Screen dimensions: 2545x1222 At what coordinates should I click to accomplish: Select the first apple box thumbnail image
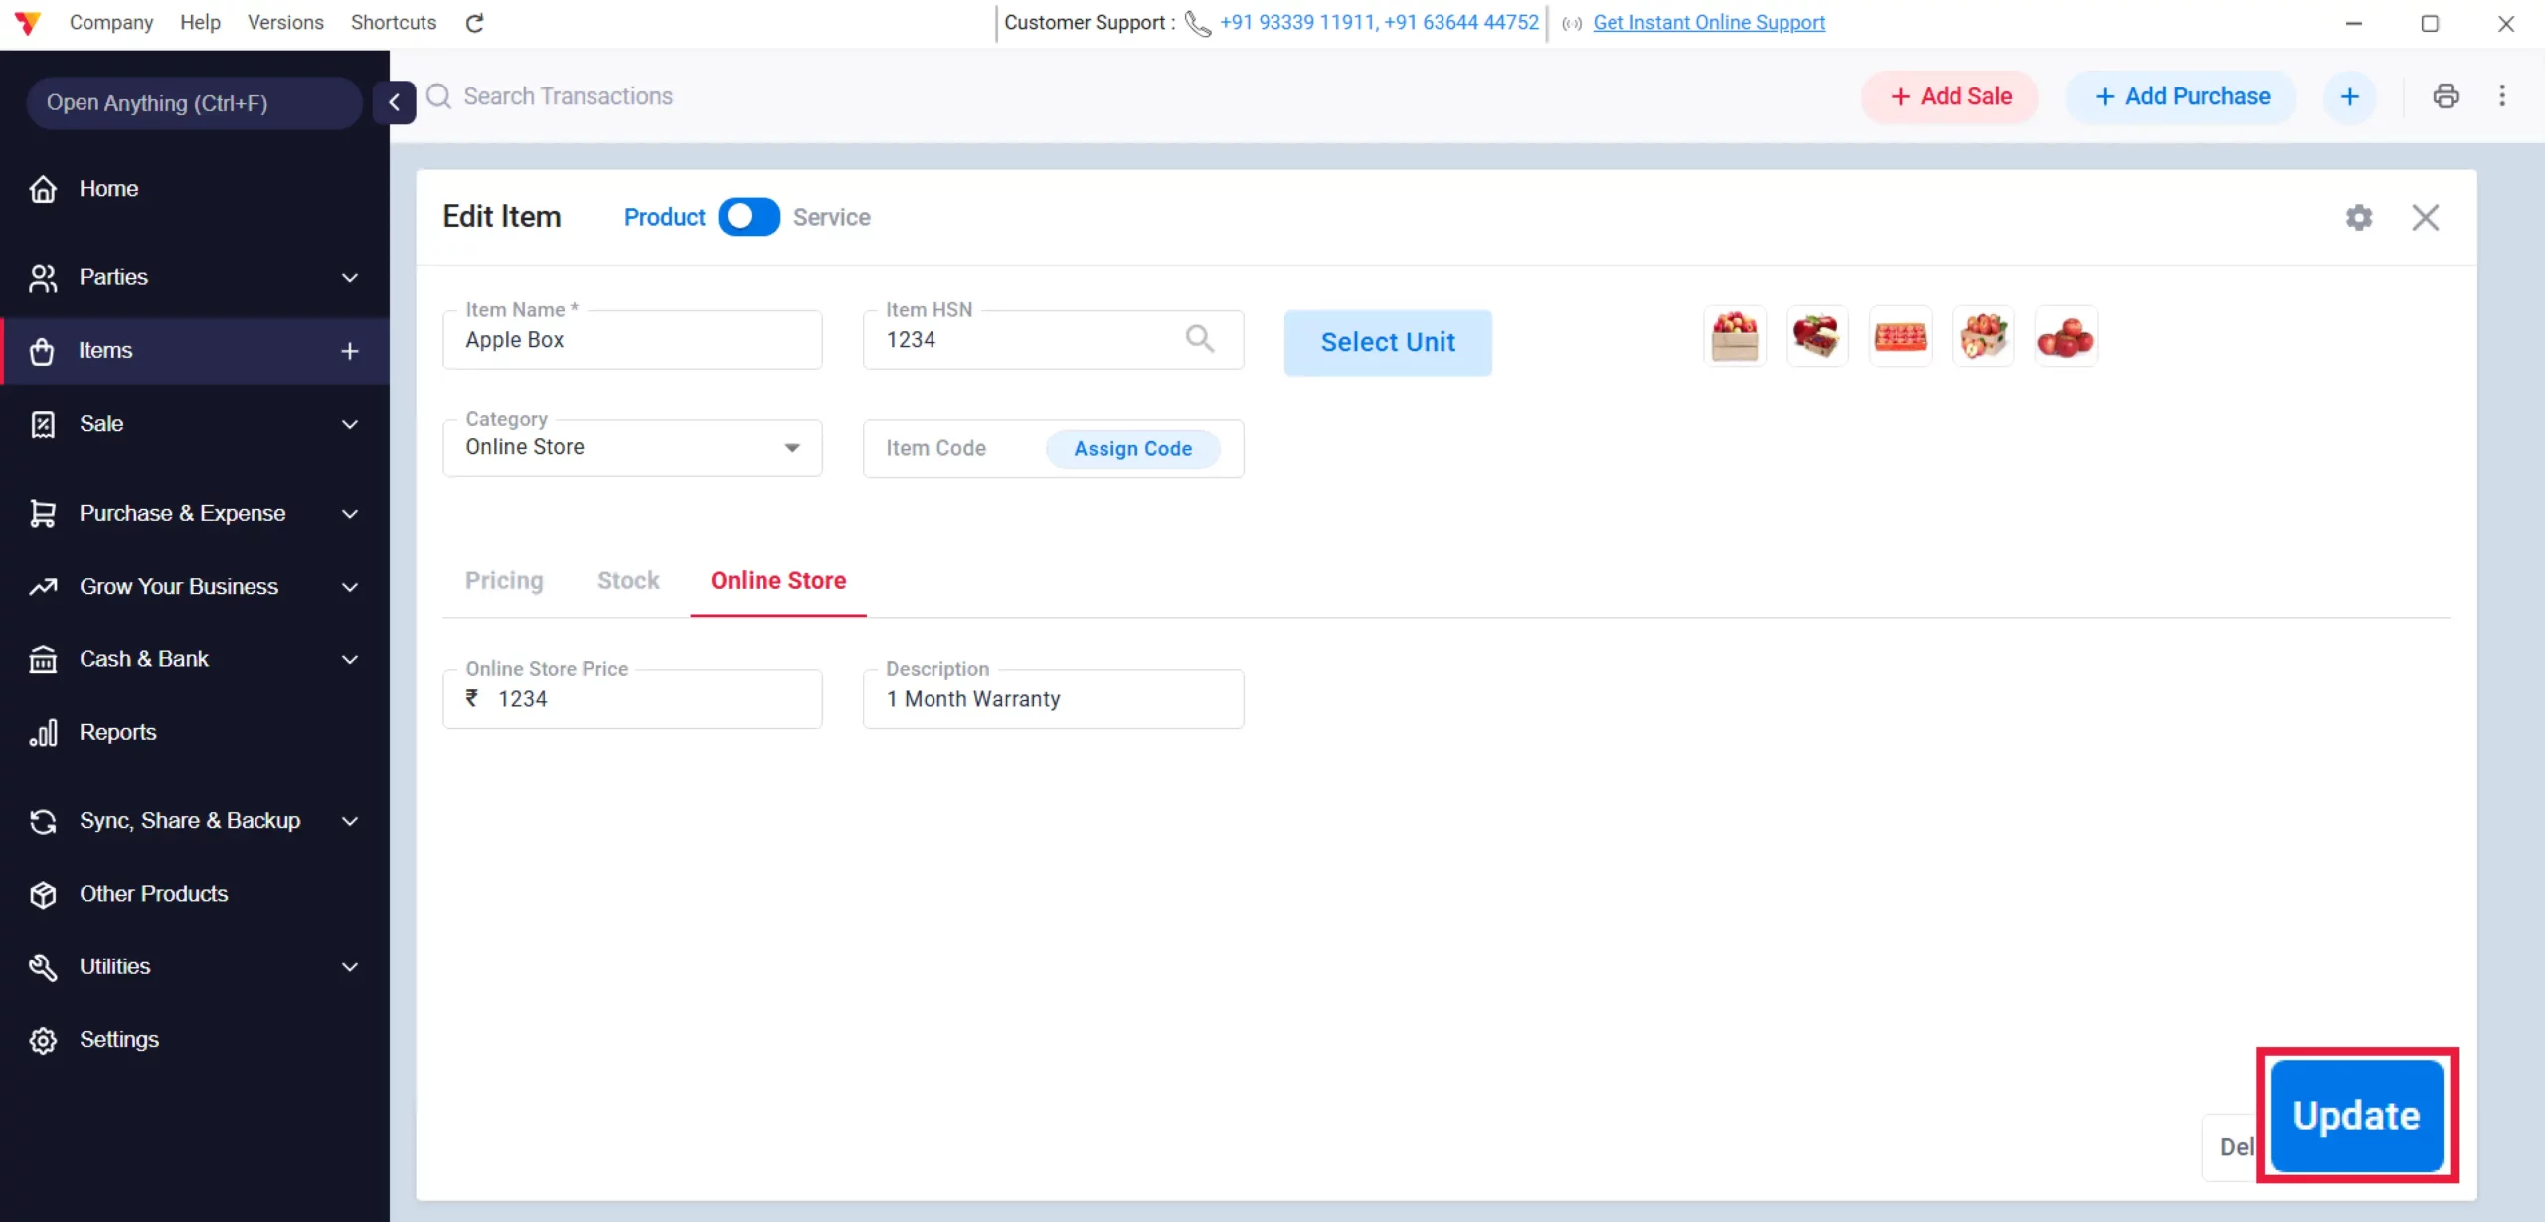point(1735,336)
